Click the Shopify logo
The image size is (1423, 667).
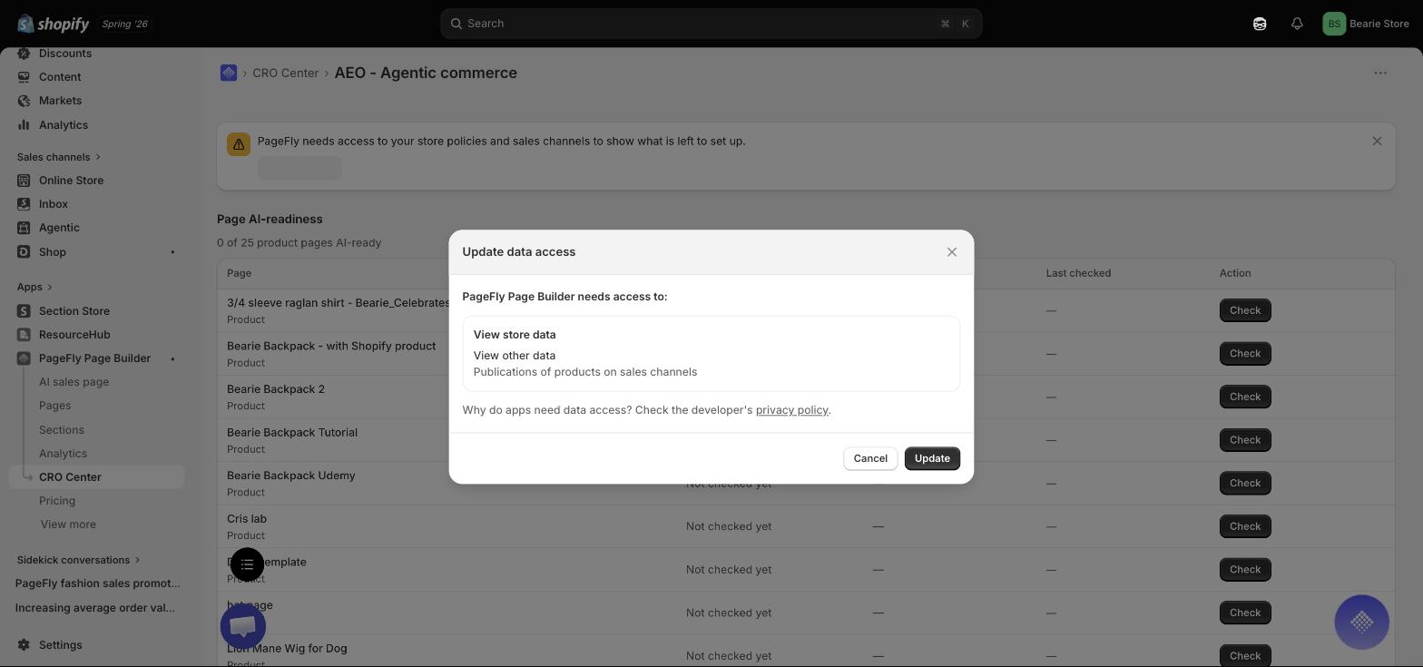coord(53,24)
